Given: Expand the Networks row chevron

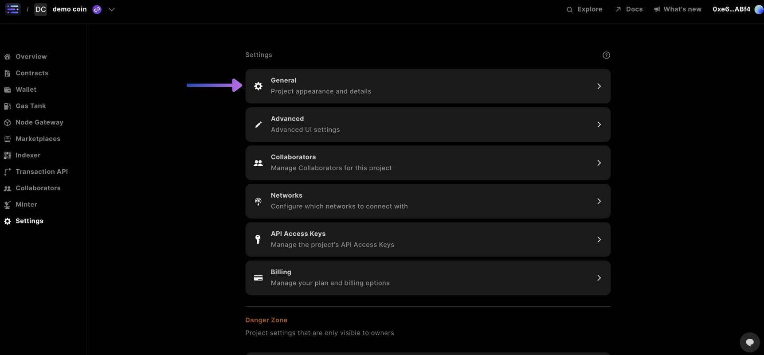Looking at the screenshot, I should click(599, 201).
